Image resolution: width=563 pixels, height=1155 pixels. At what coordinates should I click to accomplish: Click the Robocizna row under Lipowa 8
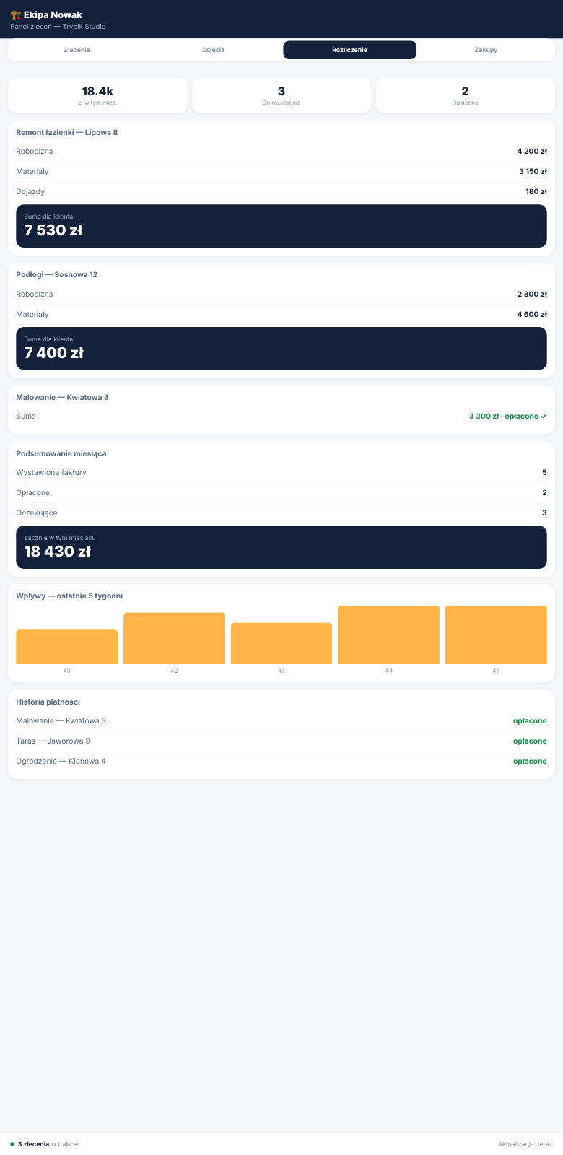(x=281, y=152)
